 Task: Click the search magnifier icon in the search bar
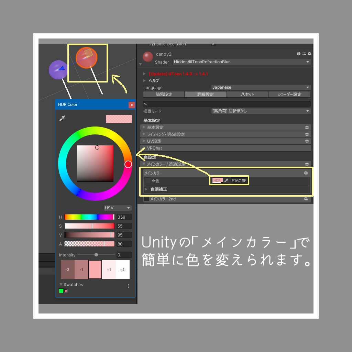(x=145, y=104)
